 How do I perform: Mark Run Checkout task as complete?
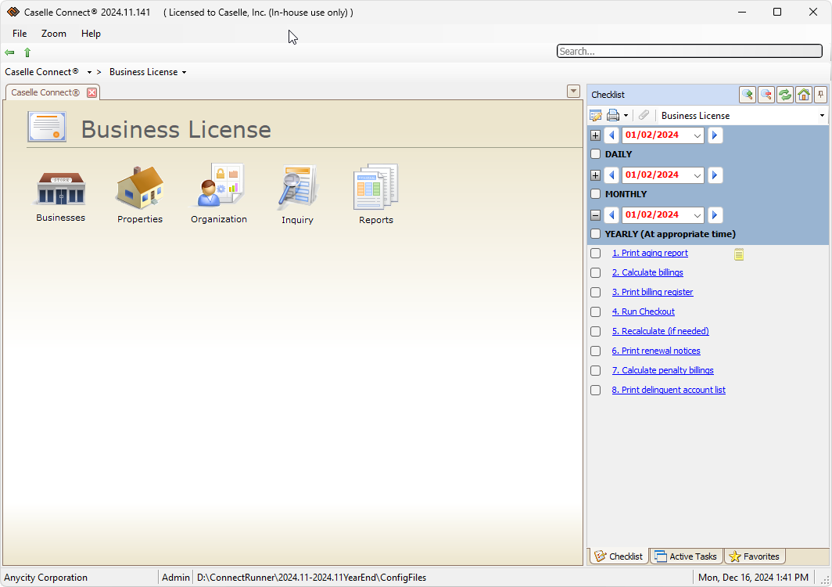click(595, 312)
